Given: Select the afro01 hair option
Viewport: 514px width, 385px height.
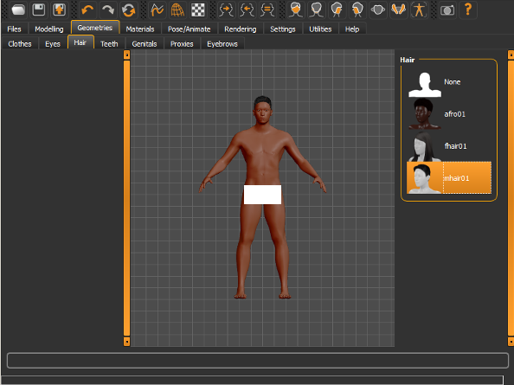Looking at the screenshot, I should tap(449, 113).
